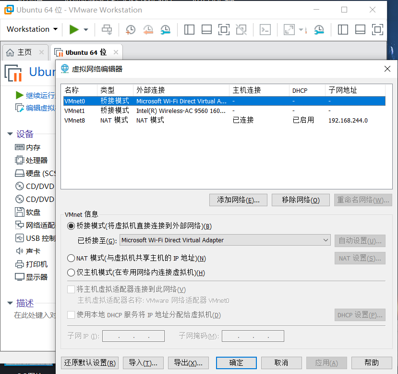Click the DHCP column header
Screen dimensions: 398x374
[307, 90]
